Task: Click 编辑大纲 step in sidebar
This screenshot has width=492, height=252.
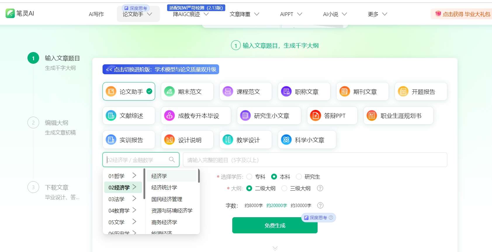Action: click(56, 122)
